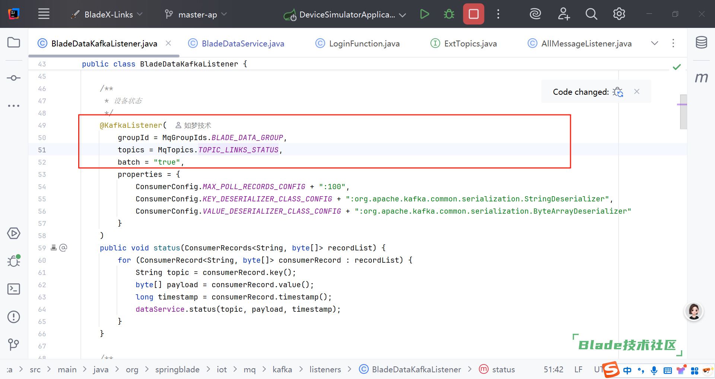Click the @KafkaListener annotation
Screen dimensions: 715x379
tap(131, 125)
